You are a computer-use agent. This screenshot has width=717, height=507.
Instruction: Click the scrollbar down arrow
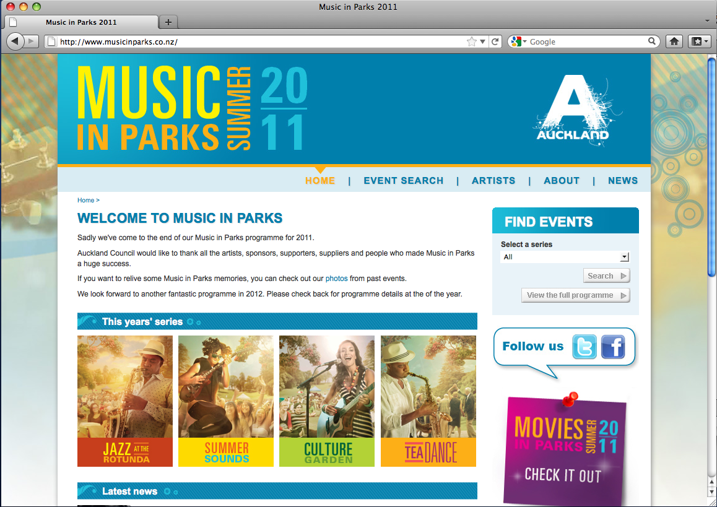coord(711,492)
